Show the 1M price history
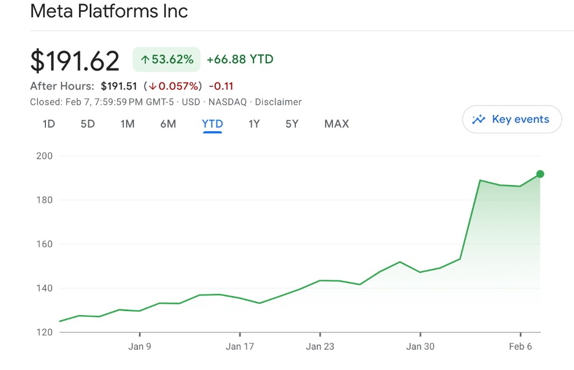 (x=128, y=124)
